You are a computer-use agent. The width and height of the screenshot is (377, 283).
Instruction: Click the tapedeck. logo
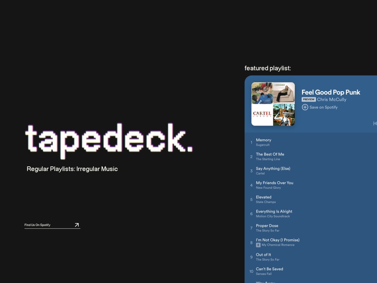[x=109, y=141]
